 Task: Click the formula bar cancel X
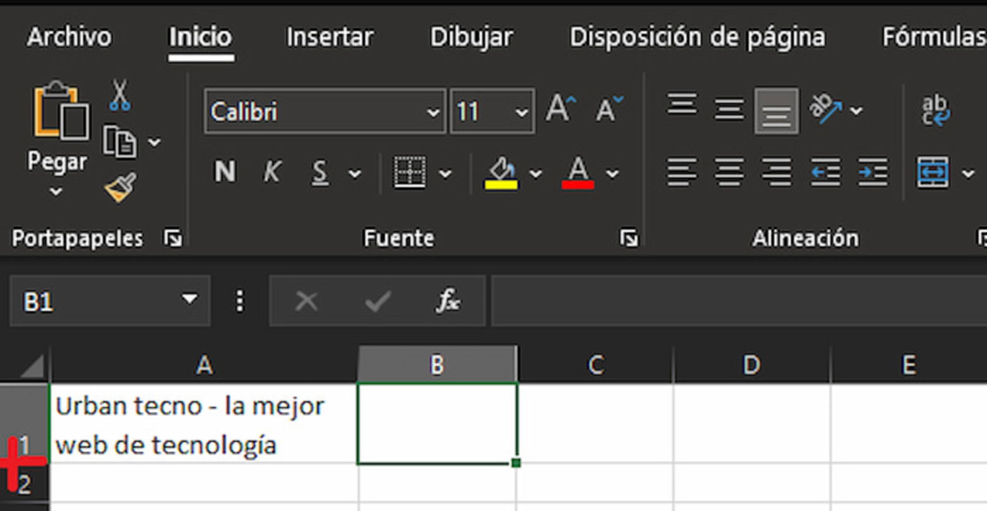[x=306, y=302]
